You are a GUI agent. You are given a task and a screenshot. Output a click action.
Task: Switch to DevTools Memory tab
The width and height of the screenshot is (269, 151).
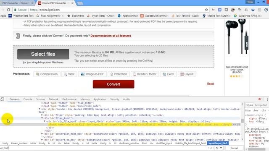[85, 99]
